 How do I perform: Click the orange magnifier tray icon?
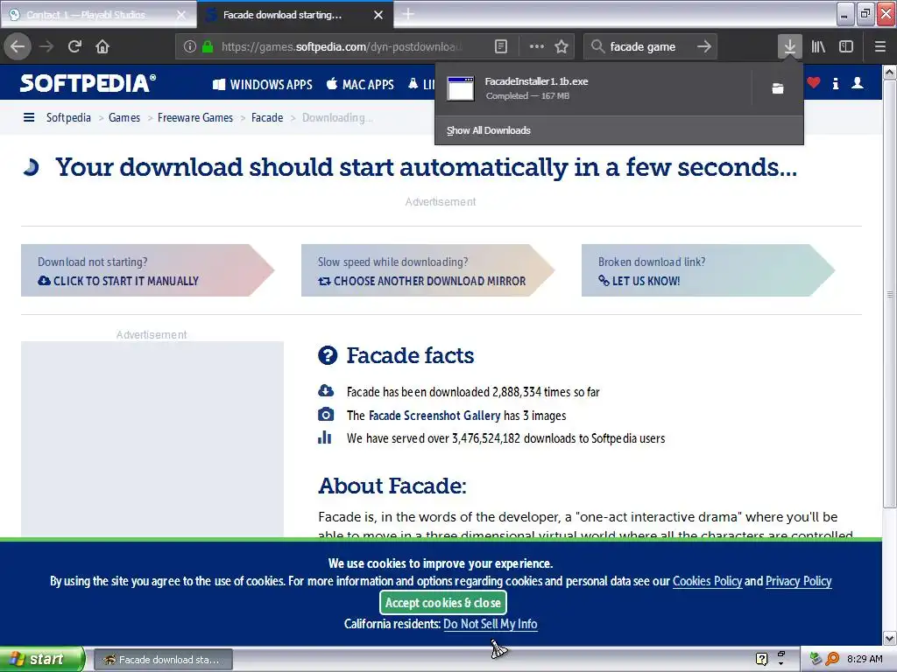pyautogui.click(x=832, y=659)
